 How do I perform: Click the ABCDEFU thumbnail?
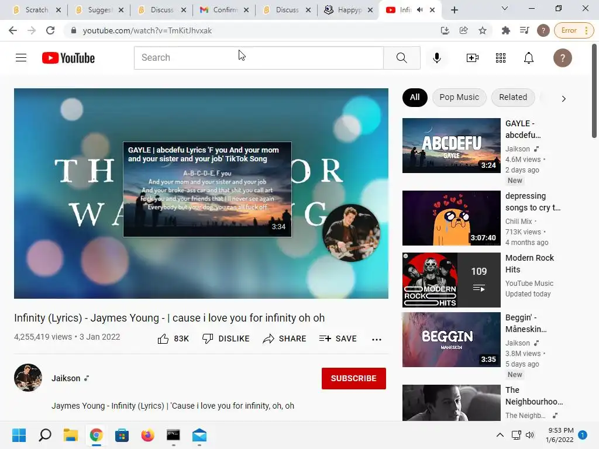point(451,146)
